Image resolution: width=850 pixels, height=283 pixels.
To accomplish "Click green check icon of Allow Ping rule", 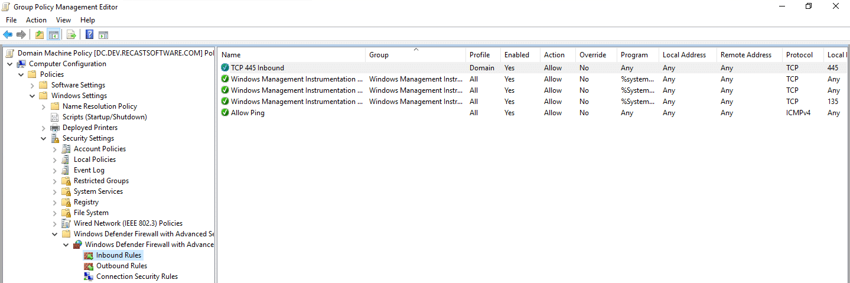I will click(225, 113).
